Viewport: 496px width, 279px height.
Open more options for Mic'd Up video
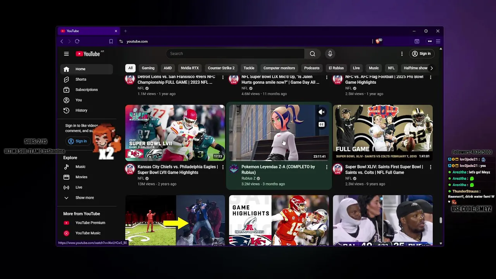click(x=326, y=77)
